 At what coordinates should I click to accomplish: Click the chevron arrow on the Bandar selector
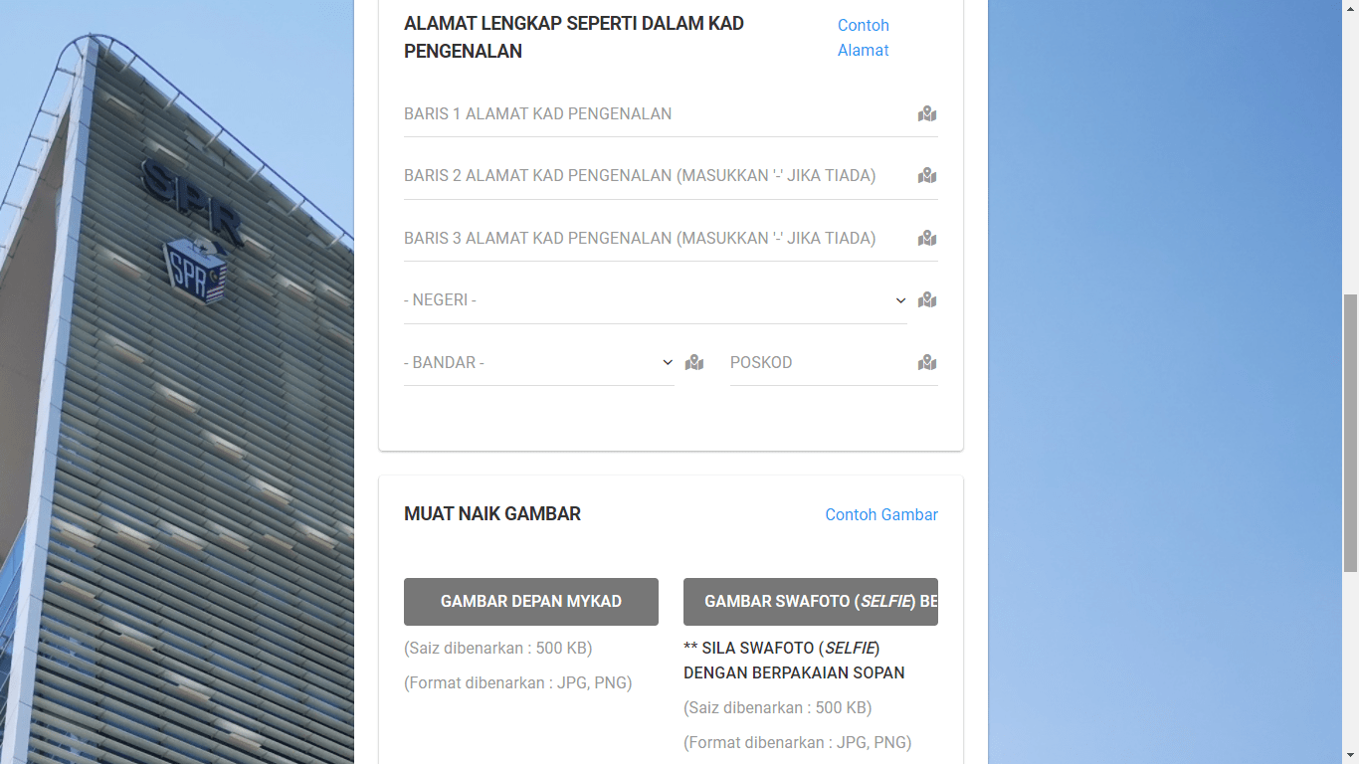(668, 362)
